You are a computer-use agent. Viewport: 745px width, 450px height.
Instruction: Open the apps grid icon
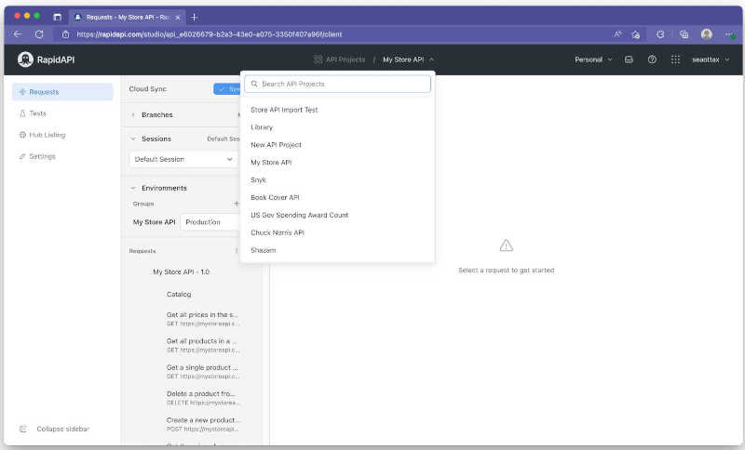(x=676, y=60)
